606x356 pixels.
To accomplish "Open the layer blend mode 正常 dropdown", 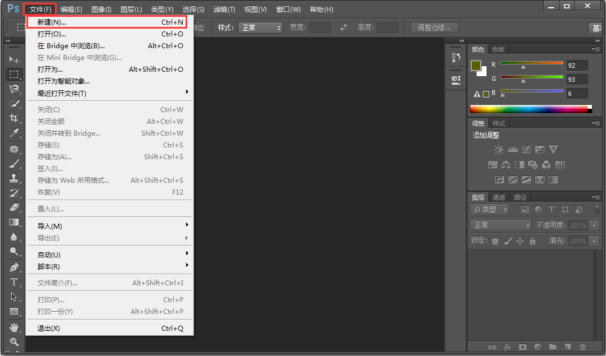I will click(501, 225).
